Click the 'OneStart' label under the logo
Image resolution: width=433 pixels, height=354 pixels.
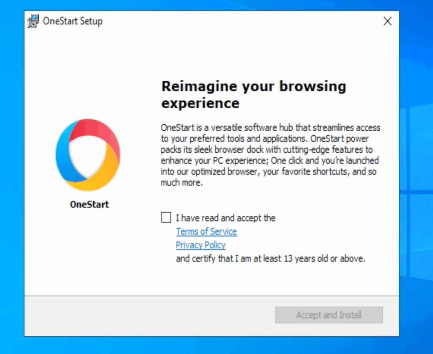90,204
